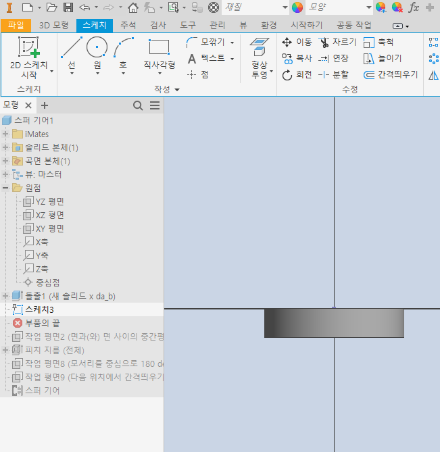The image size is (440, 452).
Task: Open the browser hamburger menu
Action: pos(155,105)
